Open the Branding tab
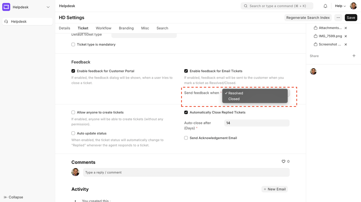This screenshot has width=361, height=202. point(126,28)
